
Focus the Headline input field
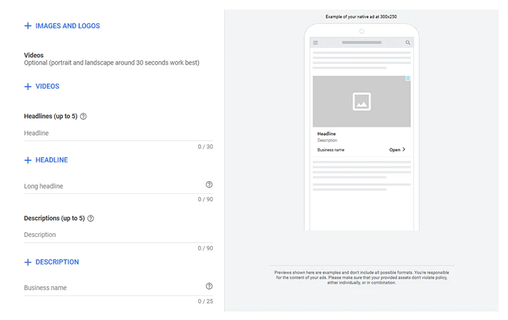pos(118,133)
